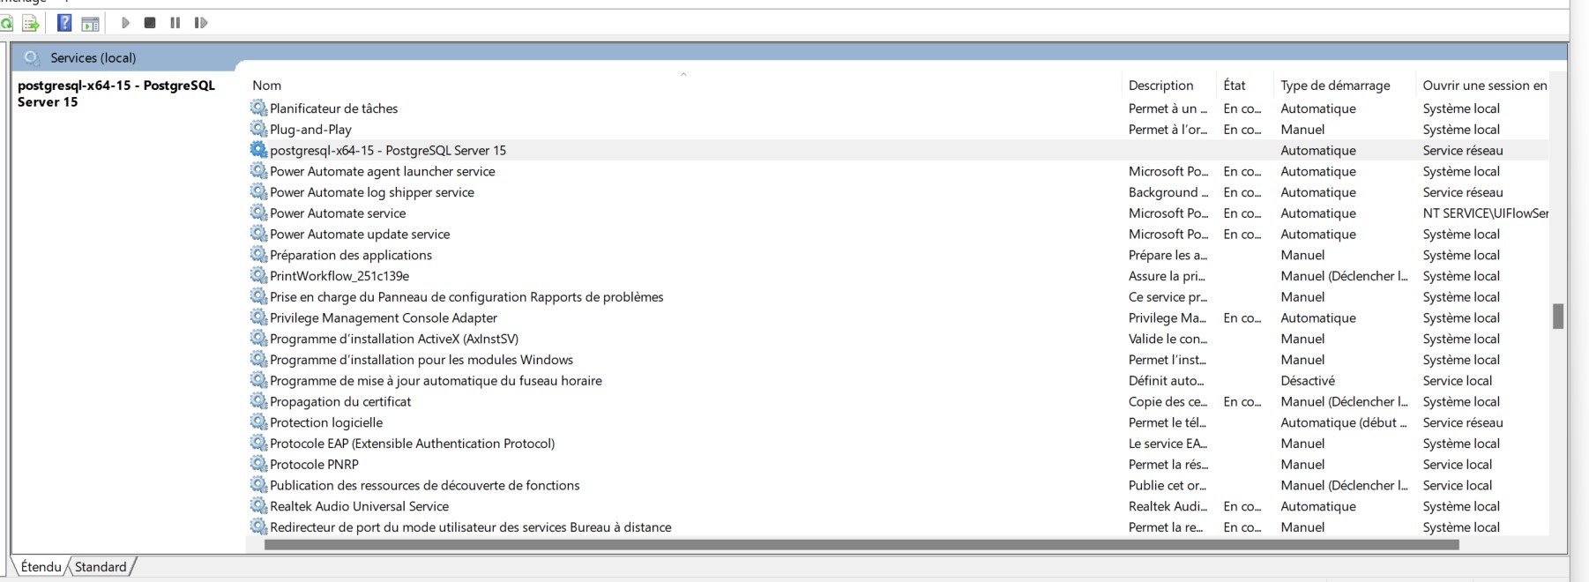
Task: Click Automatique (début ... startup type cell
Action: pos(1344,422)
